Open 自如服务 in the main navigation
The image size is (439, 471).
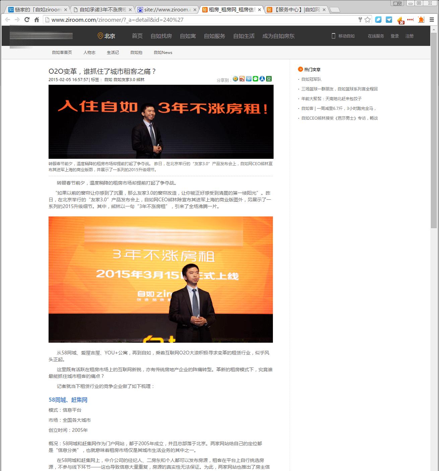215,36
